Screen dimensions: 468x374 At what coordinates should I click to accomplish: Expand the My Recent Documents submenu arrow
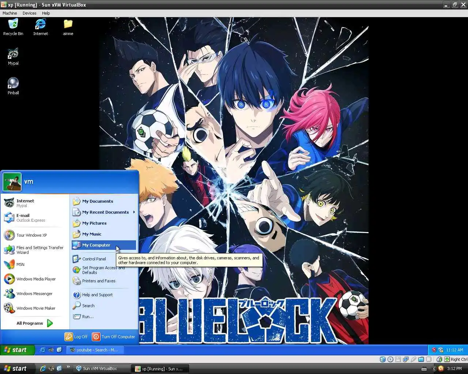click(134, 212)
